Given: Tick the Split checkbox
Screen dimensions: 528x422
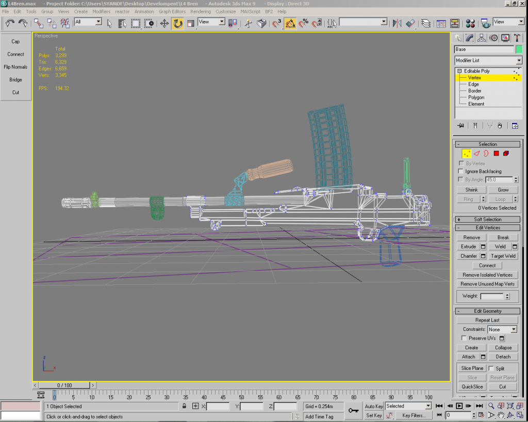Looking at the screenshot, I should pyautogui.click(x=491, y=368).
